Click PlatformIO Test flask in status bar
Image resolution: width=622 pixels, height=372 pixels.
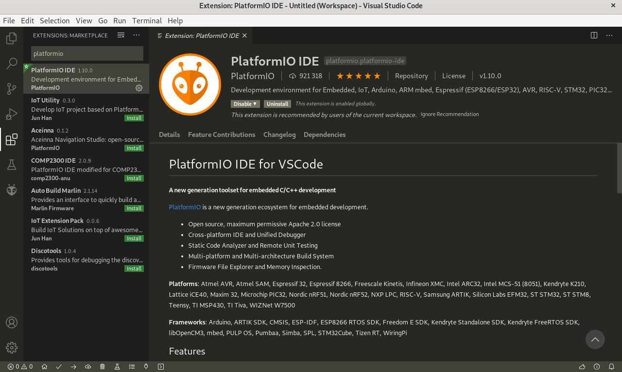(x=117, y=367)
